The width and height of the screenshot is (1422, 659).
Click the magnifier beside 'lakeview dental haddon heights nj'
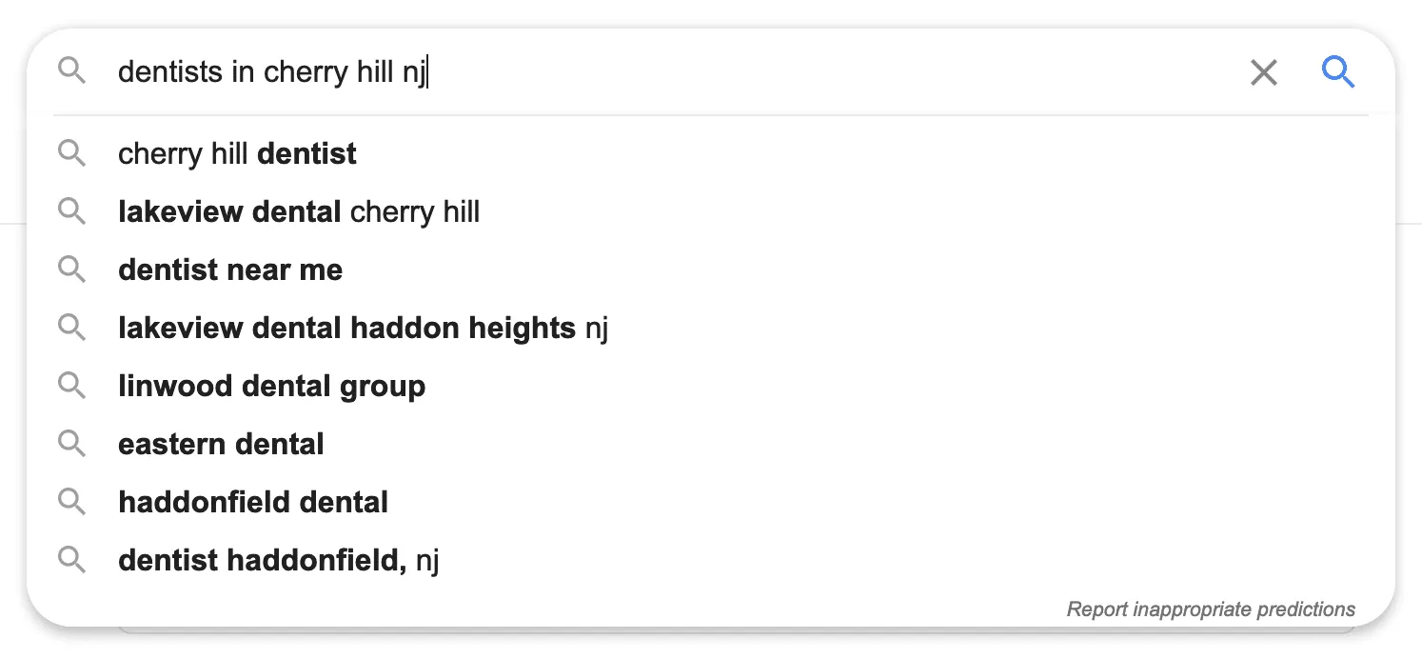[71, 328]
